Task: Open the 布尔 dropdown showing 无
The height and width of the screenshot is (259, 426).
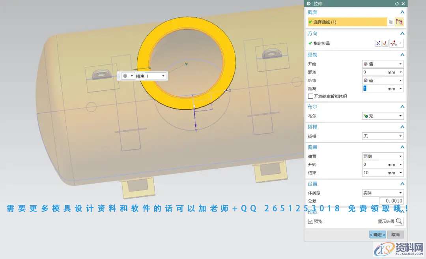Action: [x=382, y=116]
